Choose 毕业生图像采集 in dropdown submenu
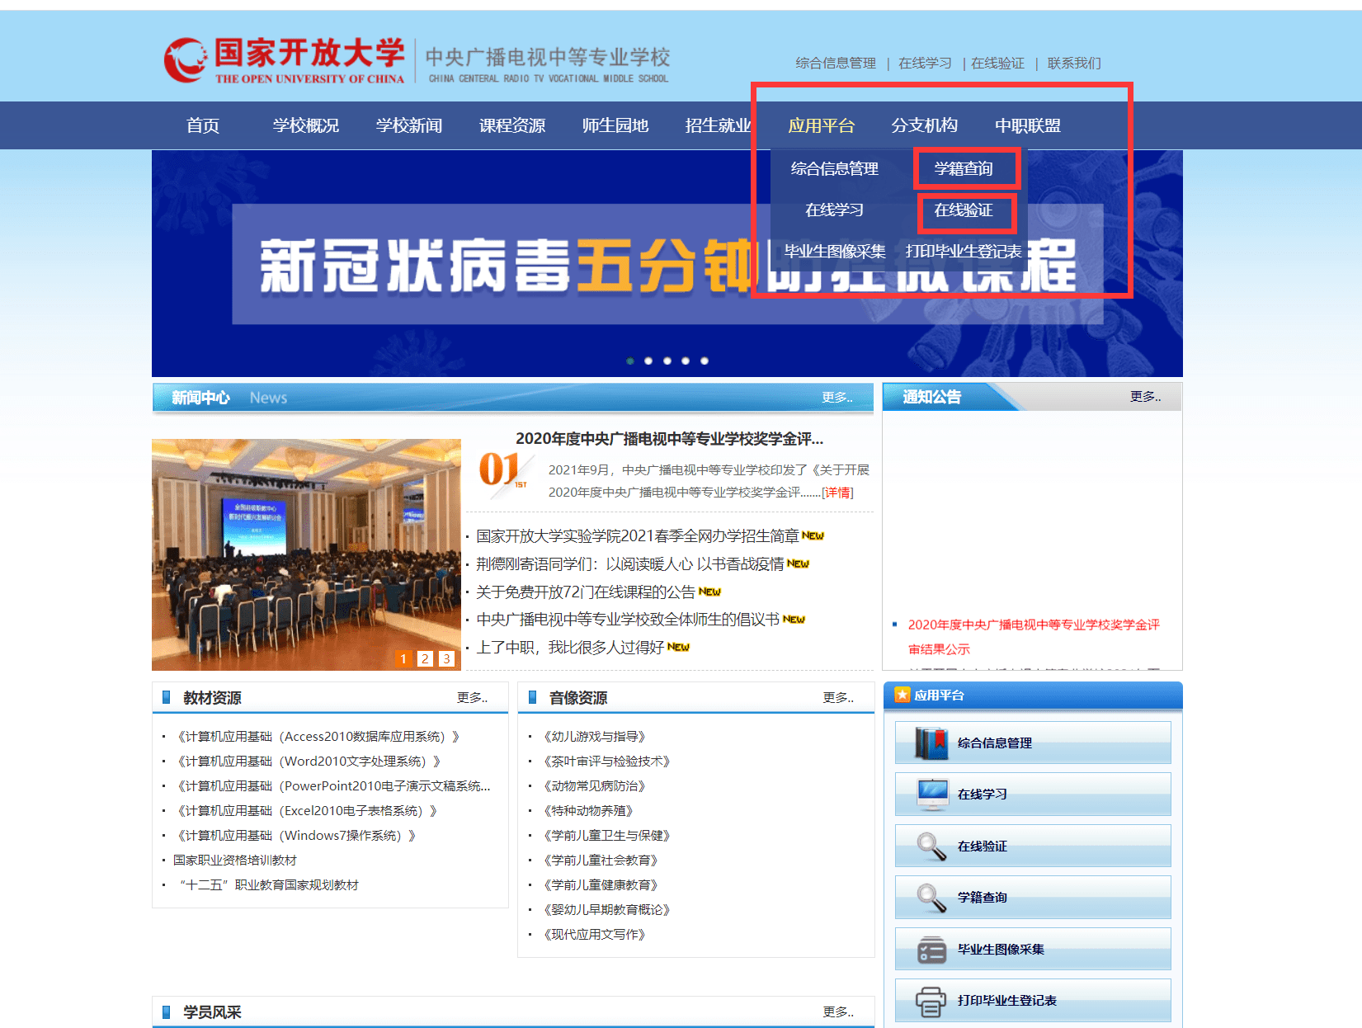This screenshot has width=1362, height=1028. (835, 251)
